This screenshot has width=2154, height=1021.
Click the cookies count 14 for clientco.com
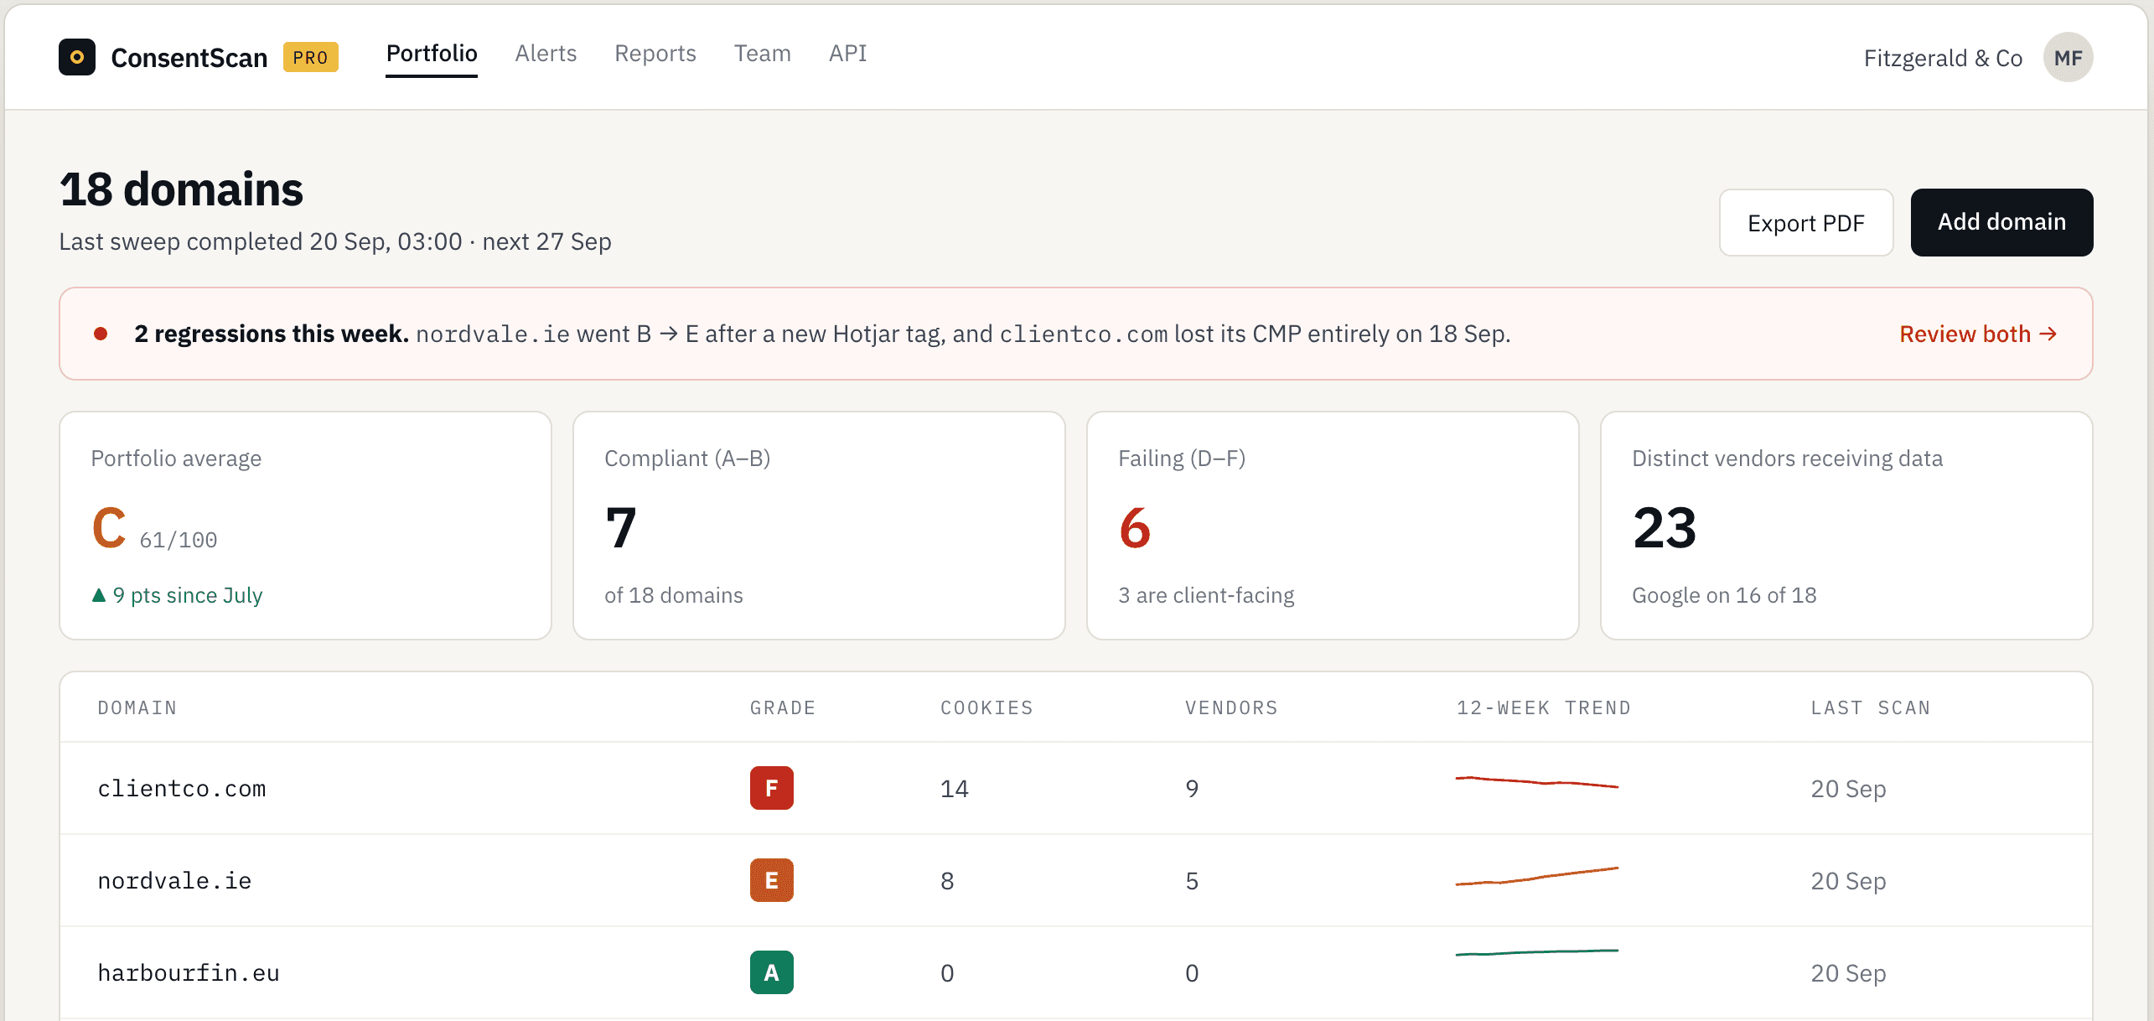coord(954,789)
